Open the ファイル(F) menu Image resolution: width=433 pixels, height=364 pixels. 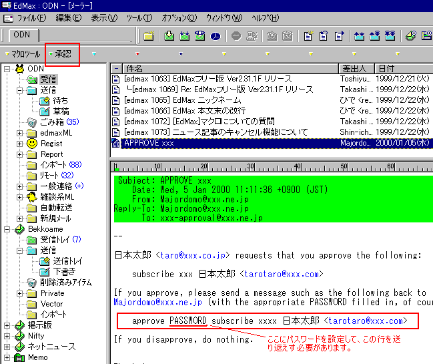click(31, 18)
